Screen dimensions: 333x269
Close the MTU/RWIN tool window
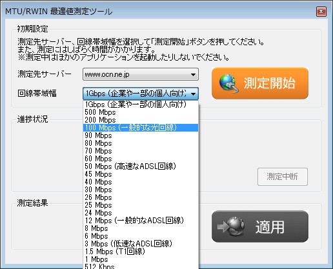321,12
